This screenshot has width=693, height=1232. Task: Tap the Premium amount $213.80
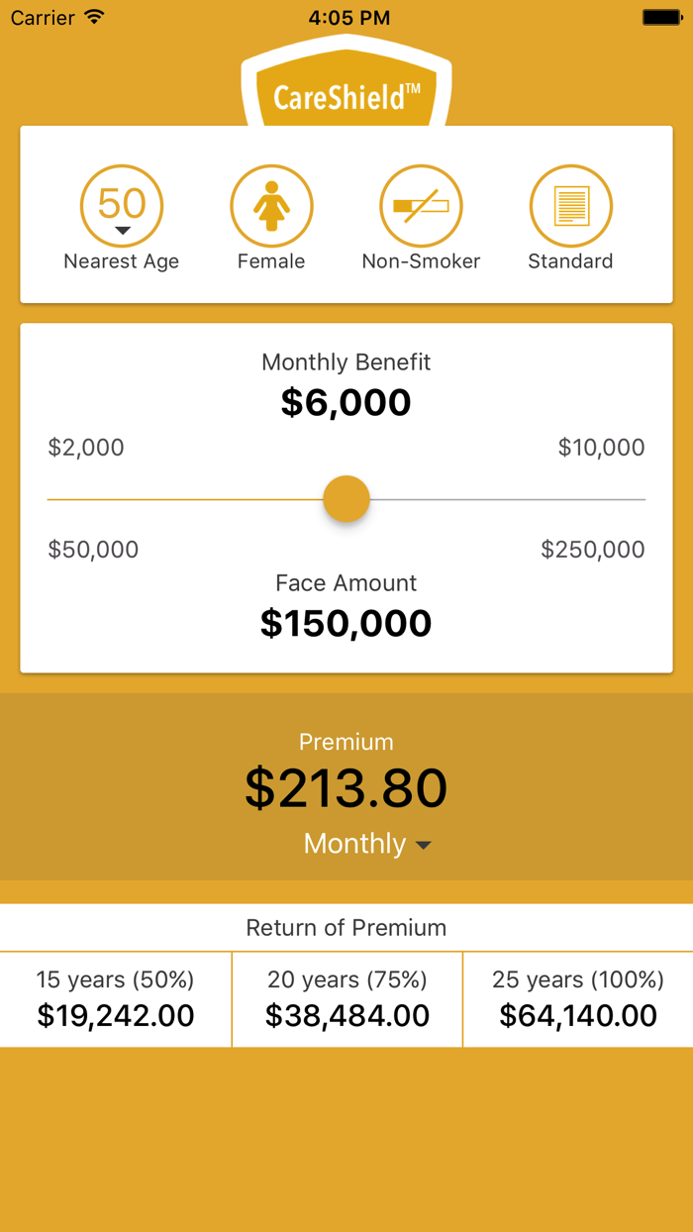click(346, 787)
